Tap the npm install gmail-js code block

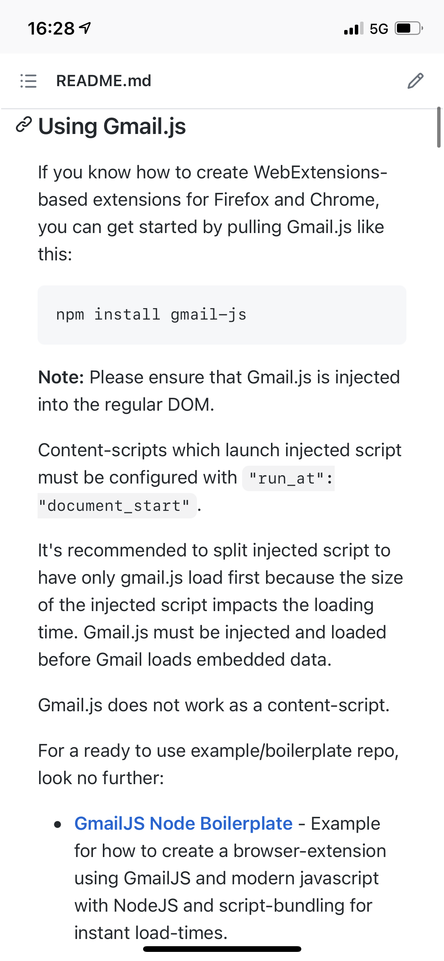click(151, 314)
